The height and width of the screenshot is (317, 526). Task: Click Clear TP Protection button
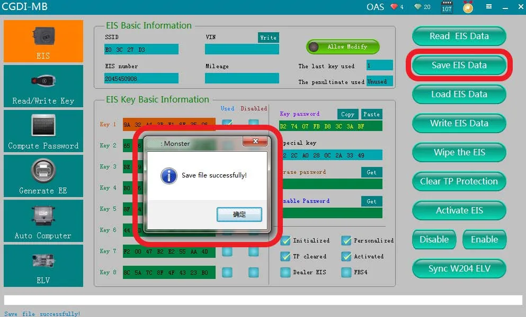[x=459, y=181]
